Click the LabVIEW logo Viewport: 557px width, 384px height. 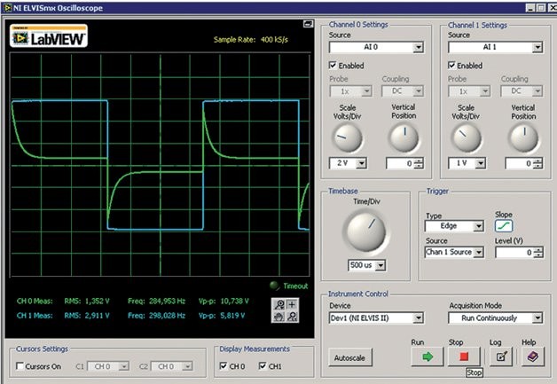(49, 35)
